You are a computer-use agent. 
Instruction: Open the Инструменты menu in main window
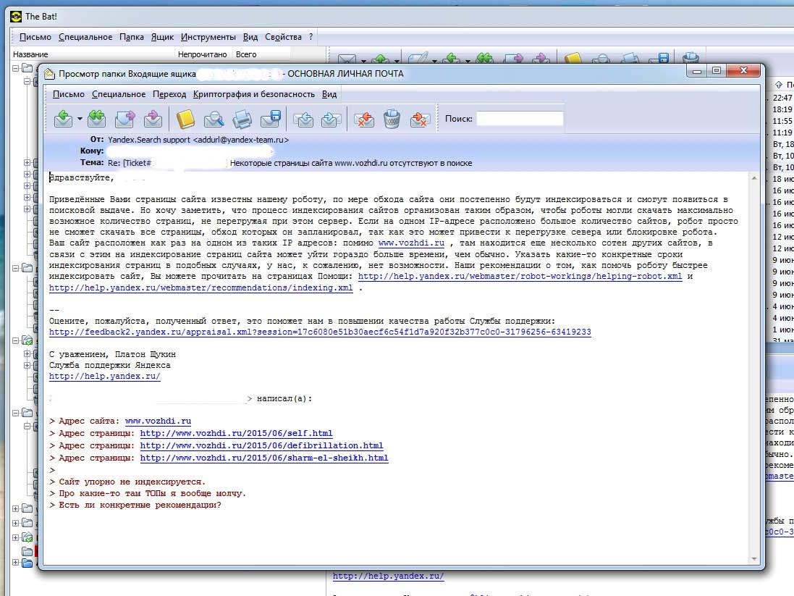point(208,37)
